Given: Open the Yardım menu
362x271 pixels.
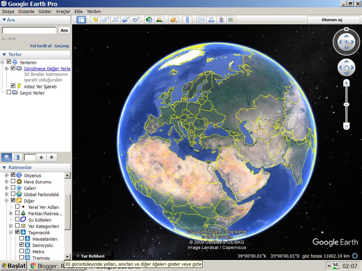Looking at the screenshot, I should pos(94,11).
